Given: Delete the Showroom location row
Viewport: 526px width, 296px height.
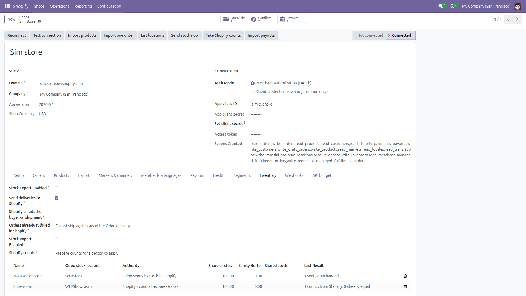Looking at the screenshot, I should point(405,286).
